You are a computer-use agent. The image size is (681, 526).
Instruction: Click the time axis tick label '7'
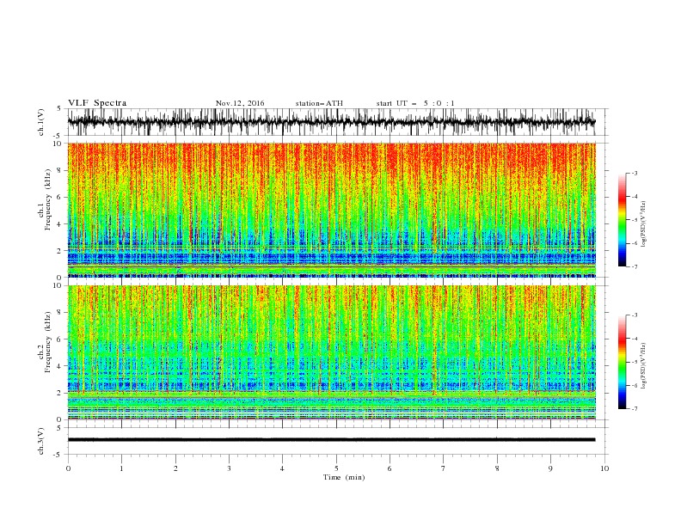(444, 468)
